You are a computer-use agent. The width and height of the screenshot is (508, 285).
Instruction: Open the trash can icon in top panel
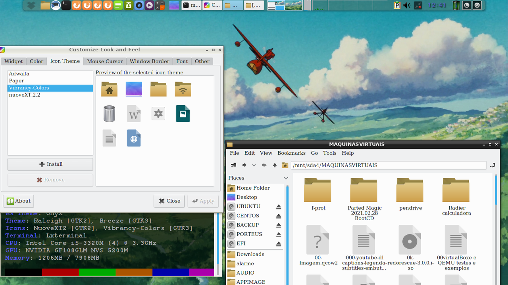456,5
